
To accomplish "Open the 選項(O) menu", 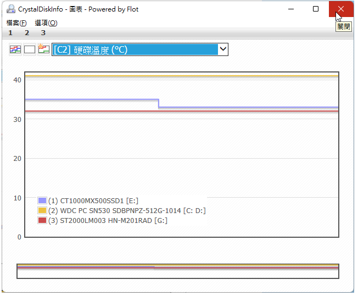I will pyautogui.click(x=46, y=23).
